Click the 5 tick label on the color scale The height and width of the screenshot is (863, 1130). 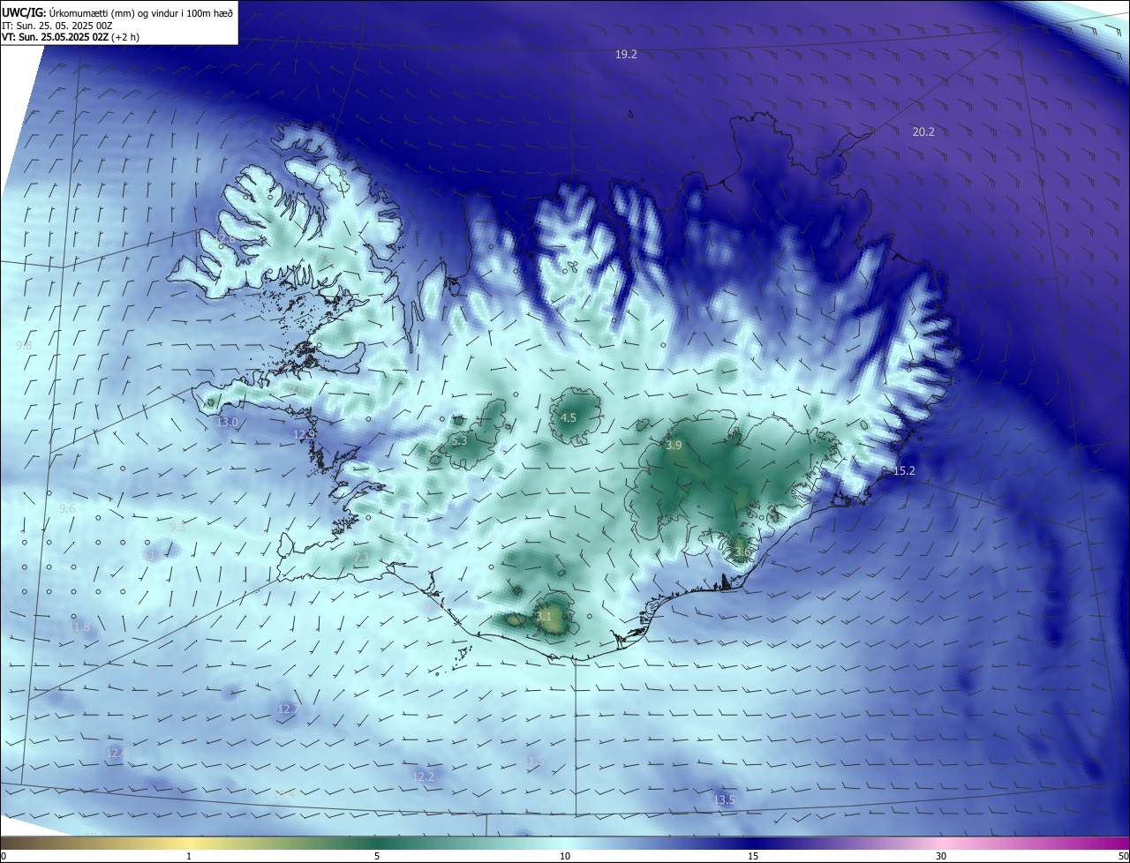[x=377, y=856]
